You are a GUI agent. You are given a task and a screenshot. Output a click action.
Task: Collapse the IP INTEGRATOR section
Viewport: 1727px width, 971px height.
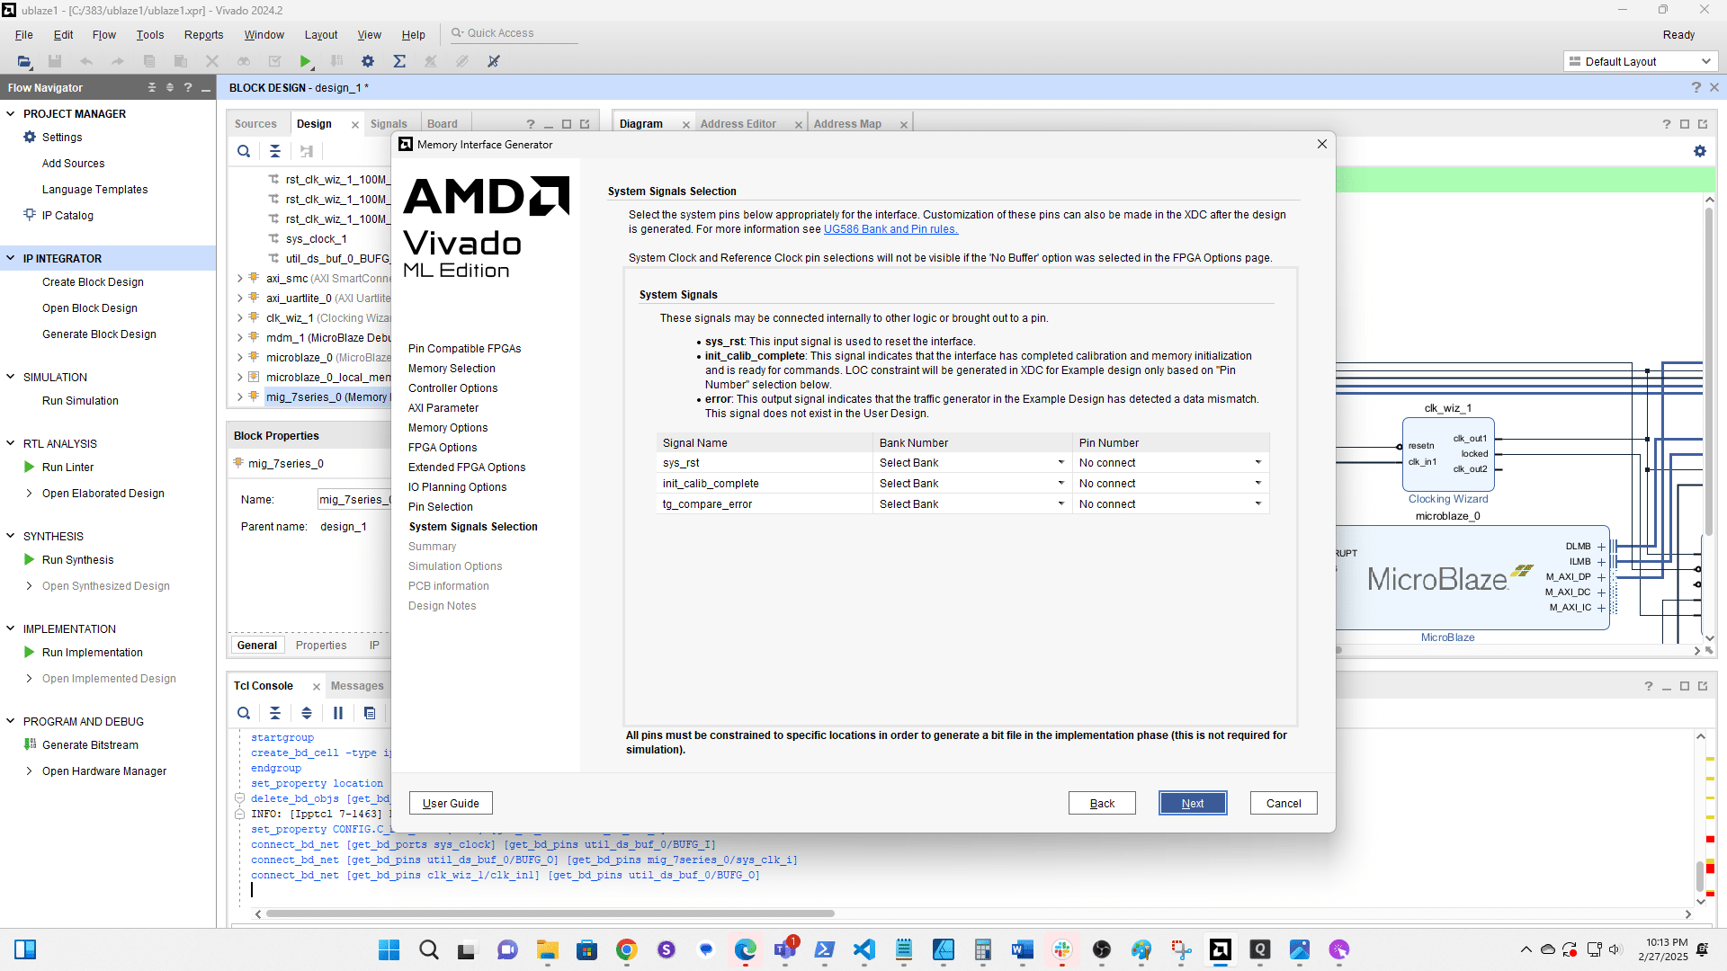pyautogui.click(x=11, y=258)
